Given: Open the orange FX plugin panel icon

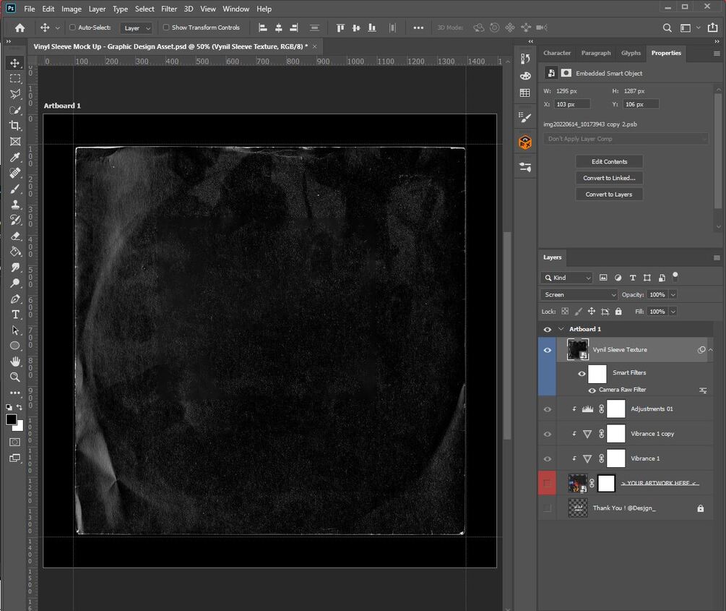Looking at the screenshot, I should (525, 142).
